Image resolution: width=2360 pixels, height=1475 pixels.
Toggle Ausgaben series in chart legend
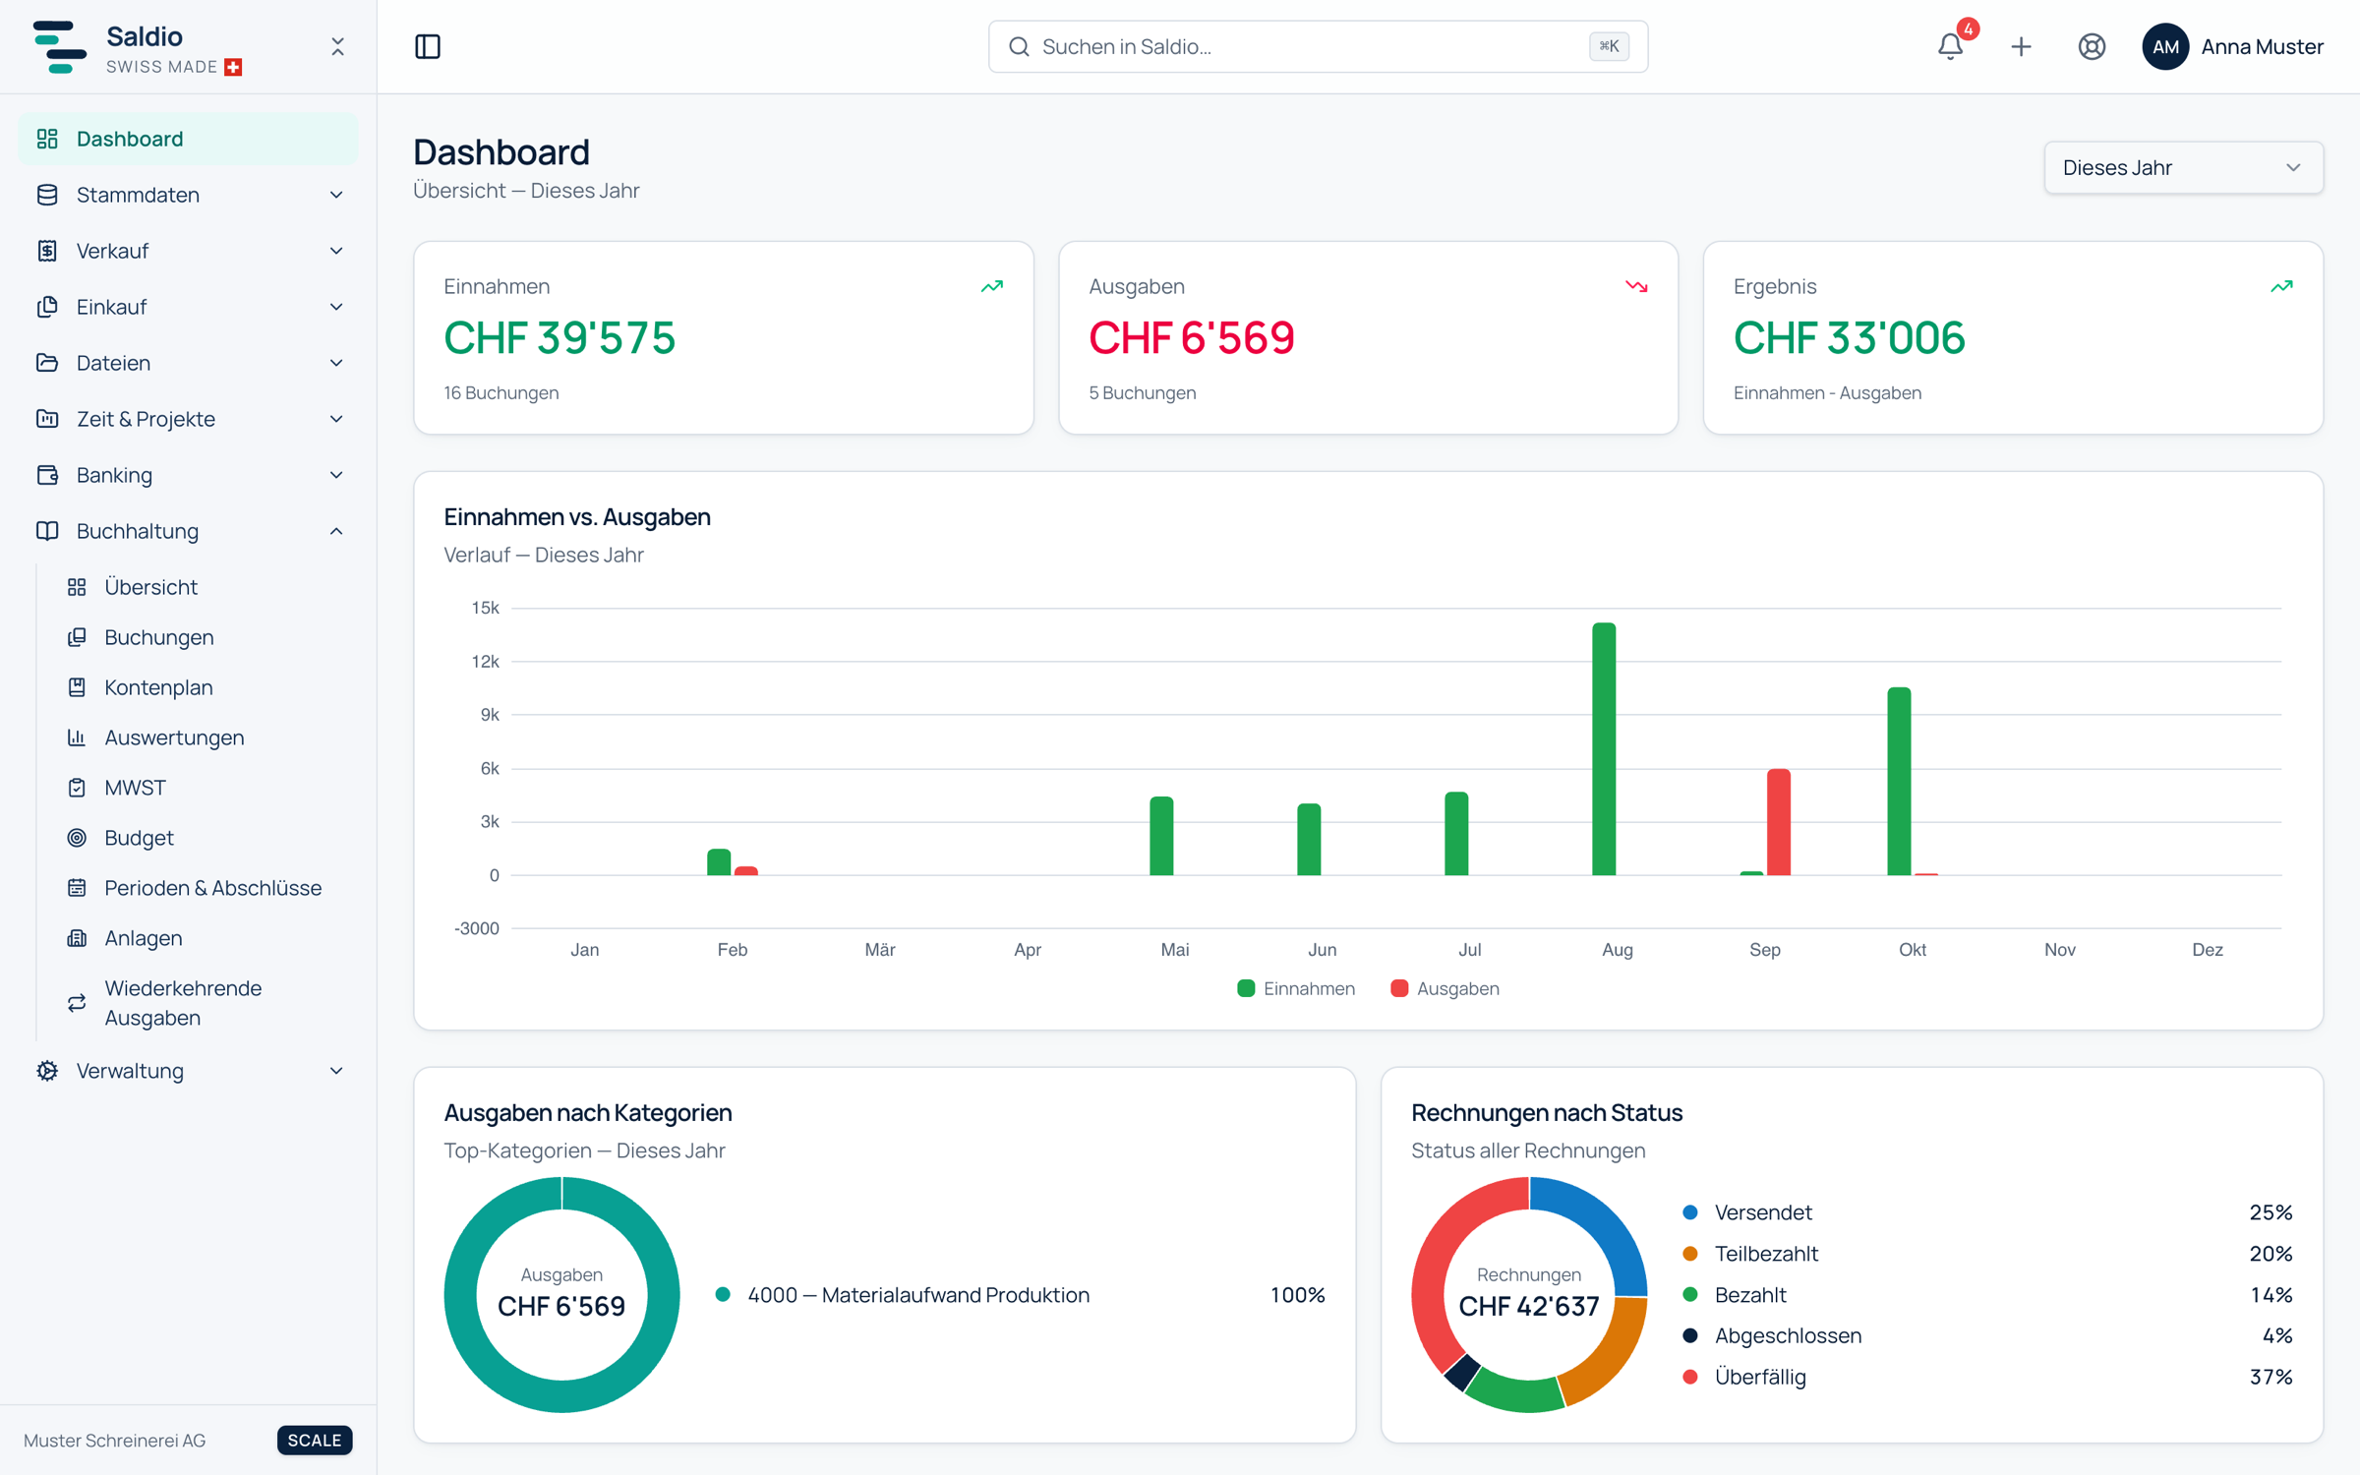click(x=1445, y=988)
